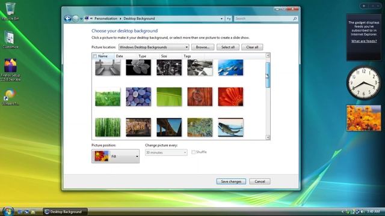Select the red flower wallpaper
The height and width of the screenshot is (216, 385).
click(230, 97)
